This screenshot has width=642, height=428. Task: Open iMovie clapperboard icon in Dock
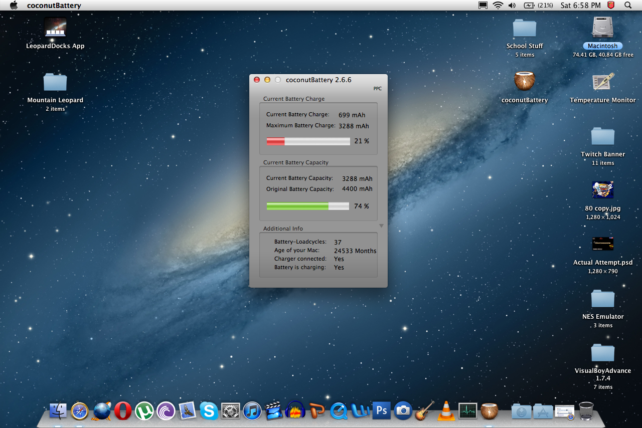[274, 410]
